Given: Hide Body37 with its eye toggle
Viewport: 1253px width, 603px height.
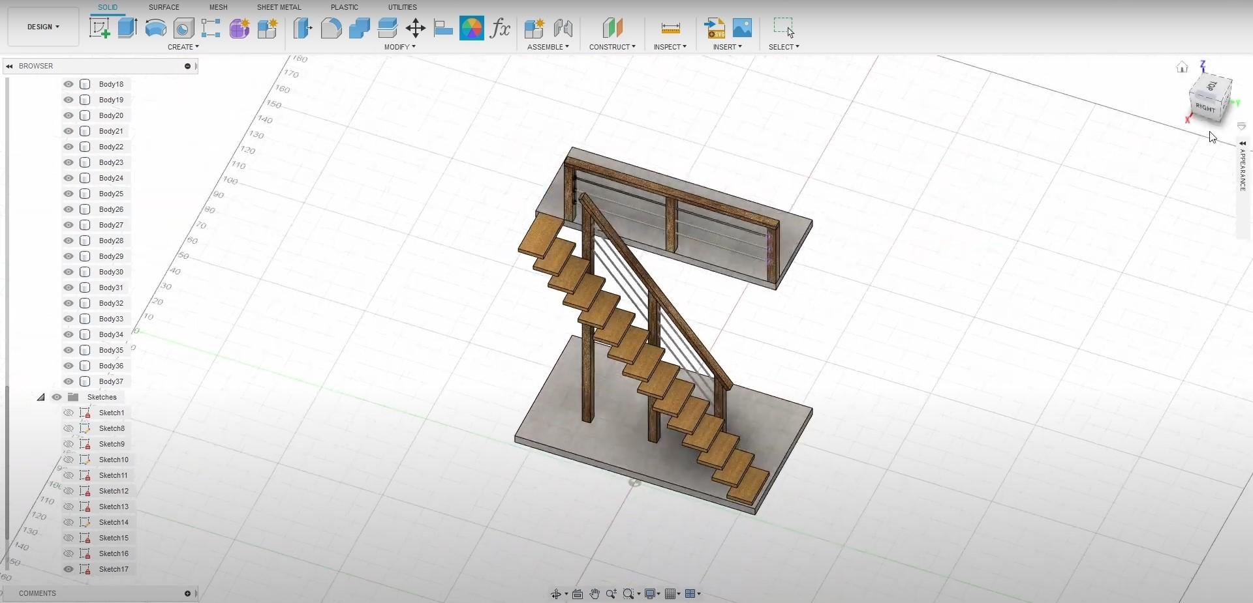Looking at the screenshot, I should point(69,381).
